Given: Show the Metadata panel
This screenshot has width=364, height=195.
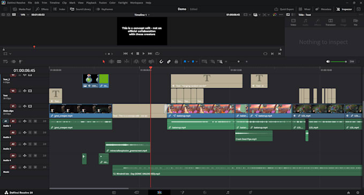Looking at the screenshot, I should (x=323, y=9).
